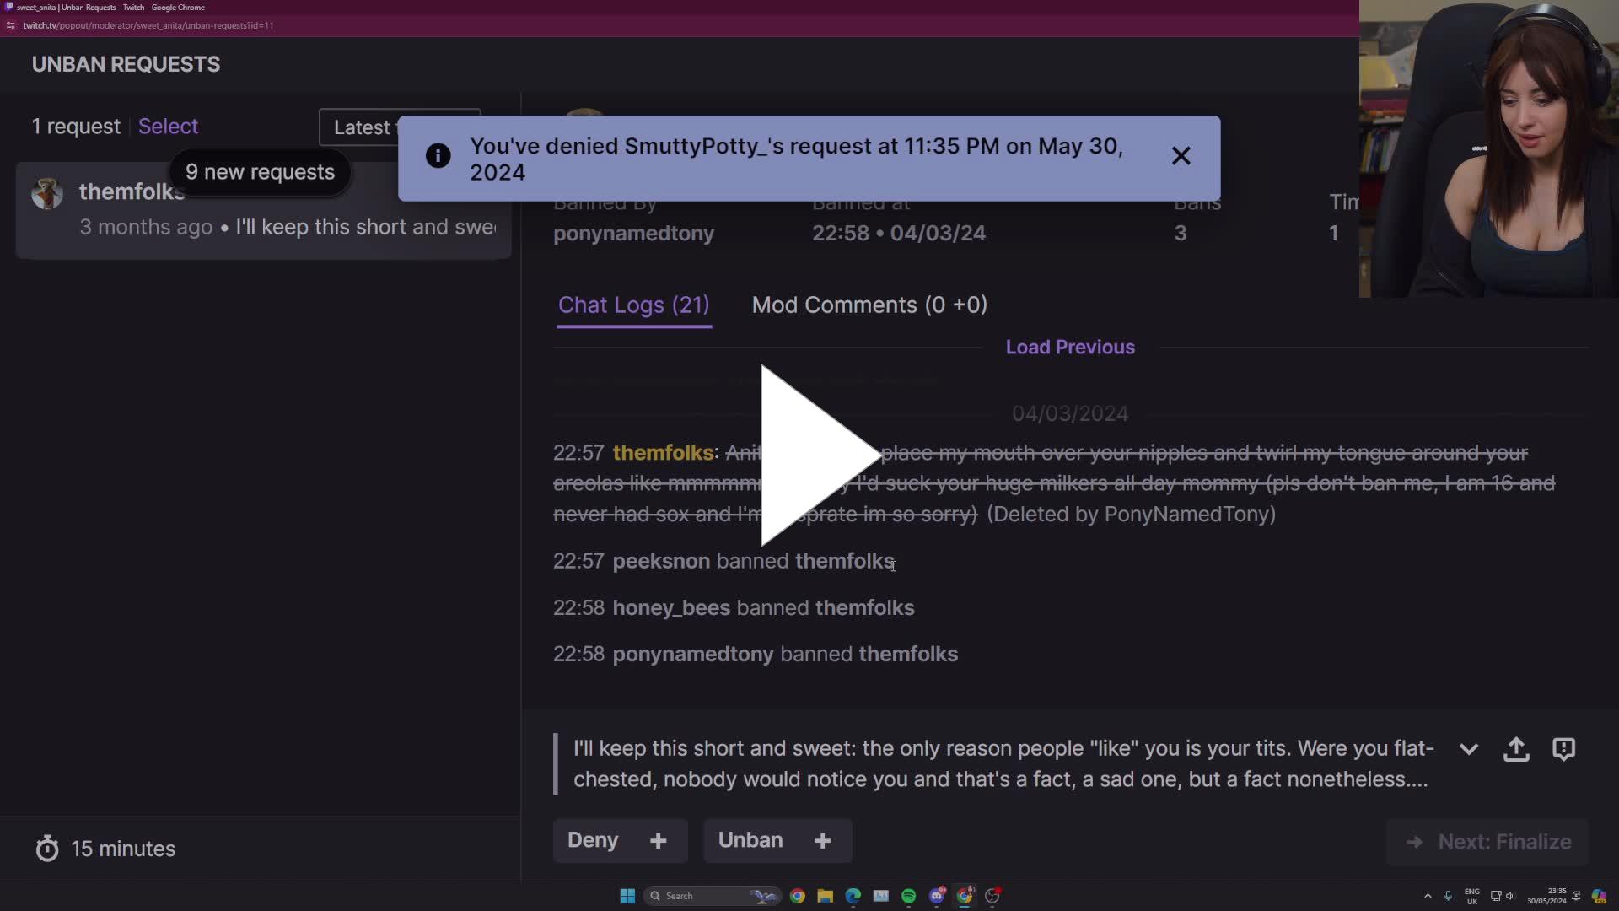This screenshot has width=1619, height=911.
Task: Open the plus options on the Deny button
Action: pyautogui.click(x=659, y=840)
